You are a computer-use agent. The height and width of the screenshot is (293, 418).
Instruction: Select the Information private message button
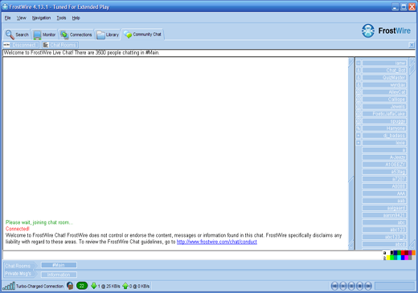pos(59,275)
